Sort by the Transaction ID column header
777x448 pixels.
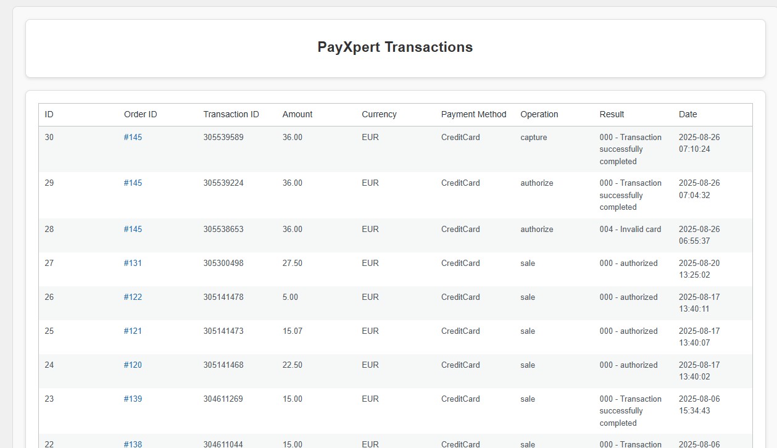click(x=231, y=114)
